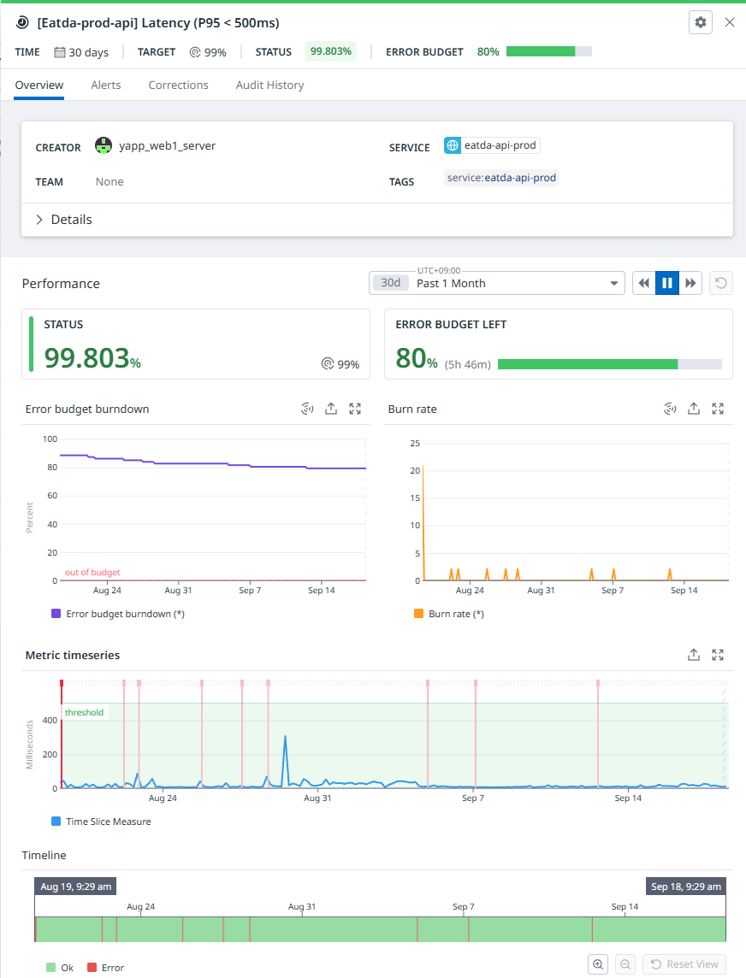Open the Audit History tab
The width and height of the screenshot is (746, 978).
pyautogui.click(x=269, y=85)
